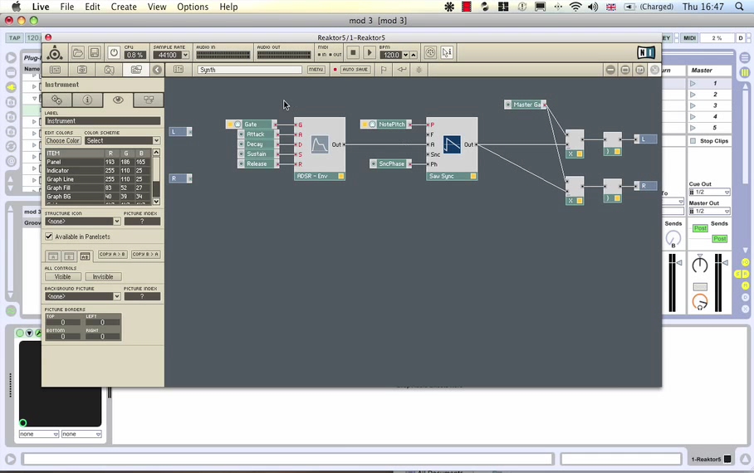This screenshot has width=754, height=473.
Task: Select the NotePitch module
Action: coord(386,124)
